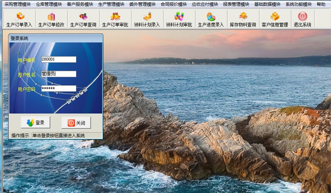
Task: Click the 登录 button
Action: point(35,122)
